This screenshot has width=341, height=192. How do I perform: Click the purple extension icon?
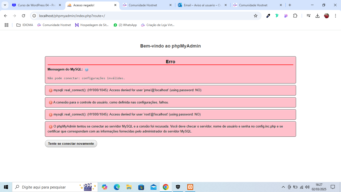pos(286,16)
